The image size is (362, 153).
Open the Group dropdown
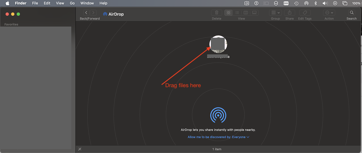(x=275, y=13)
